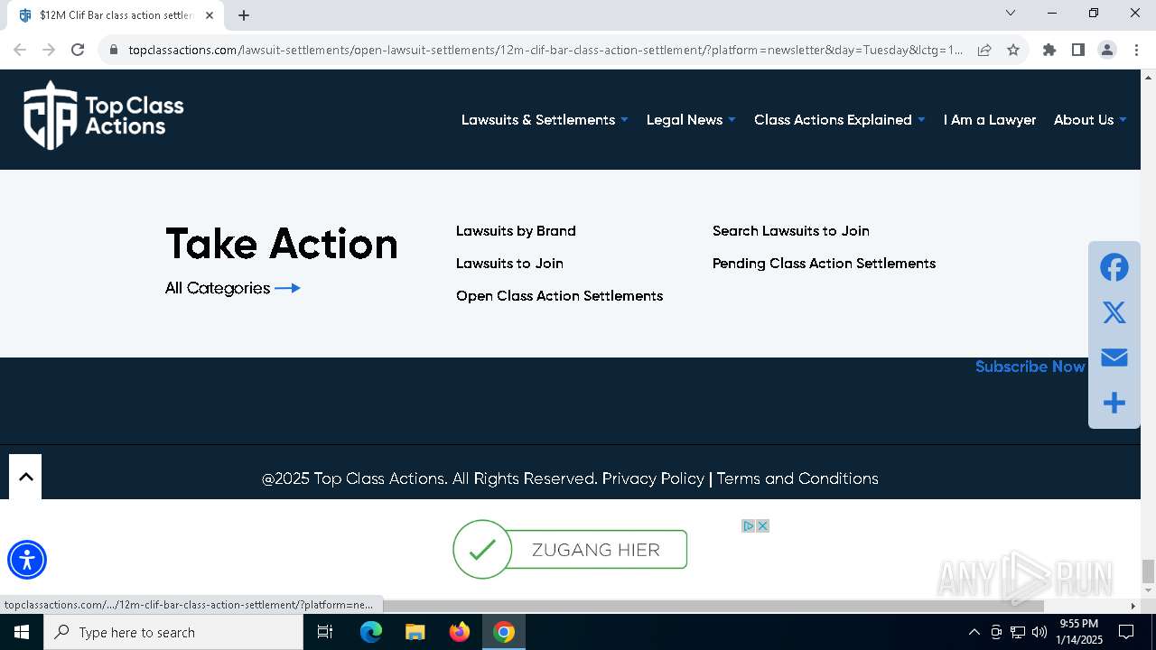This screenshot has width=1156, height=650.
Task: Click the ZUGANG HIER ad button
Action: coord(570,549)
